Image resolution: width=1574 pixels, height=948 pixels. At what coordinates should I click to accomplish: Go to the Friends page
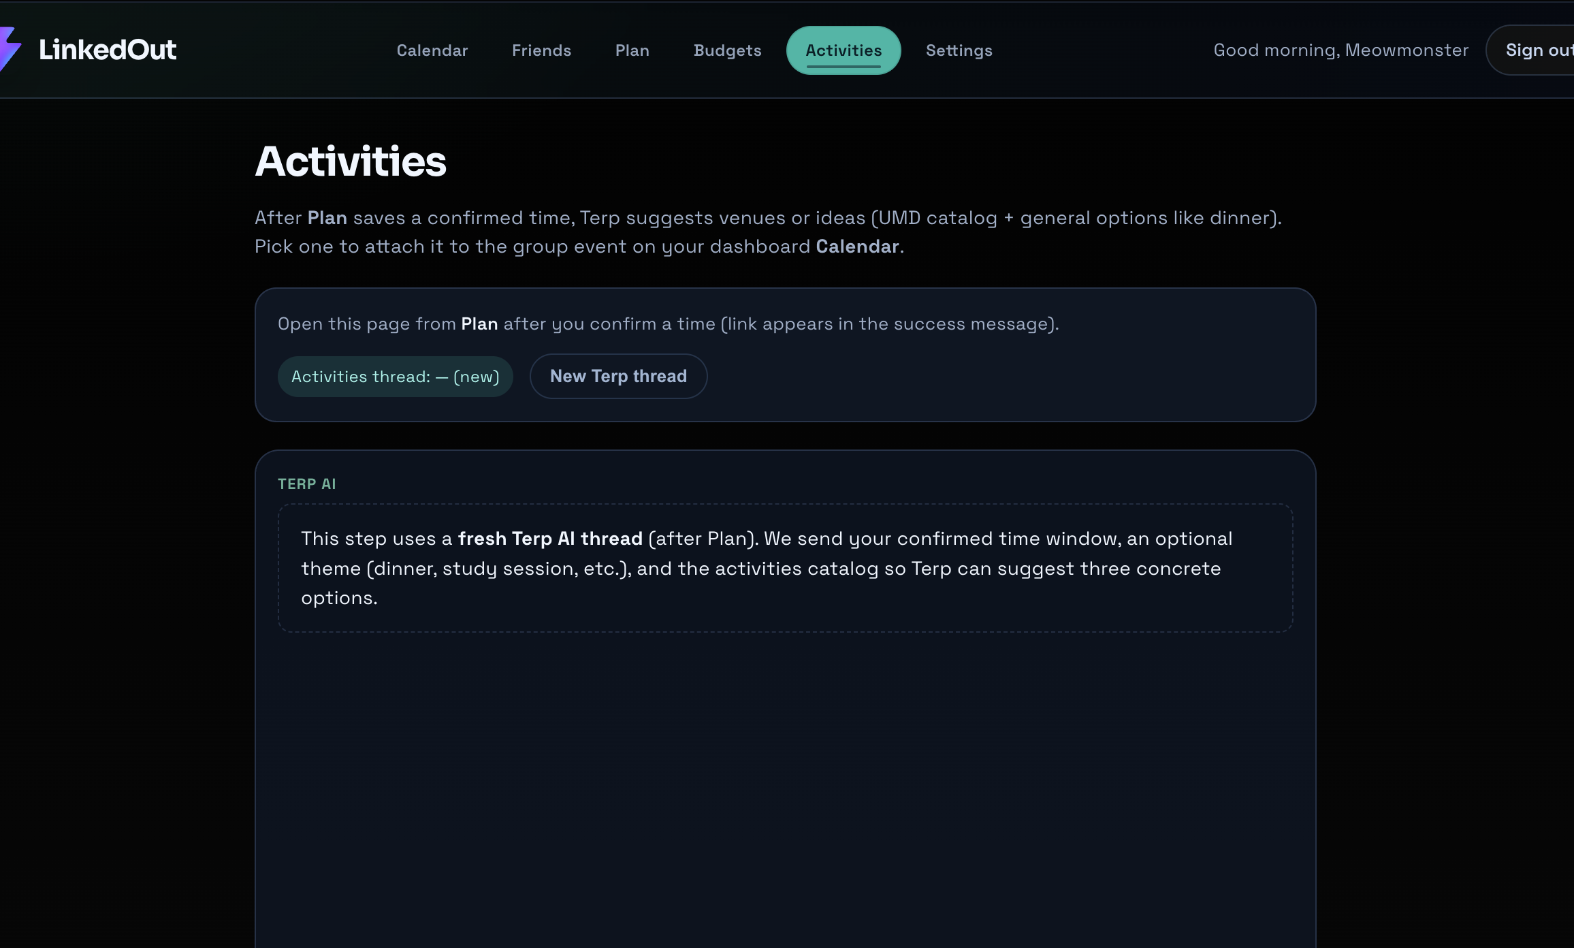[x=541, y=50]
